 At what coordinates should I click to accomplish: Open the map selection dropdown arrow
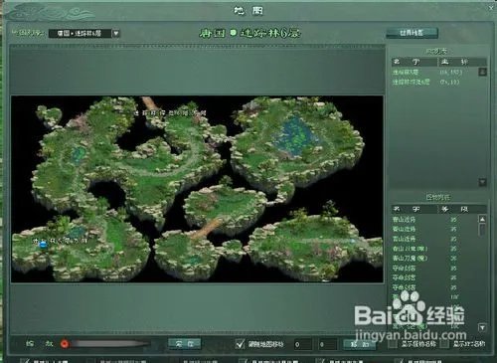pos(116,34)
